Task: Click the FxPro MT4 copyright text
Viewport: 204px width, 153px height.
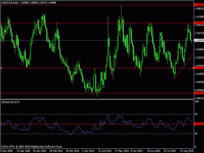Action: coord(32,146)
